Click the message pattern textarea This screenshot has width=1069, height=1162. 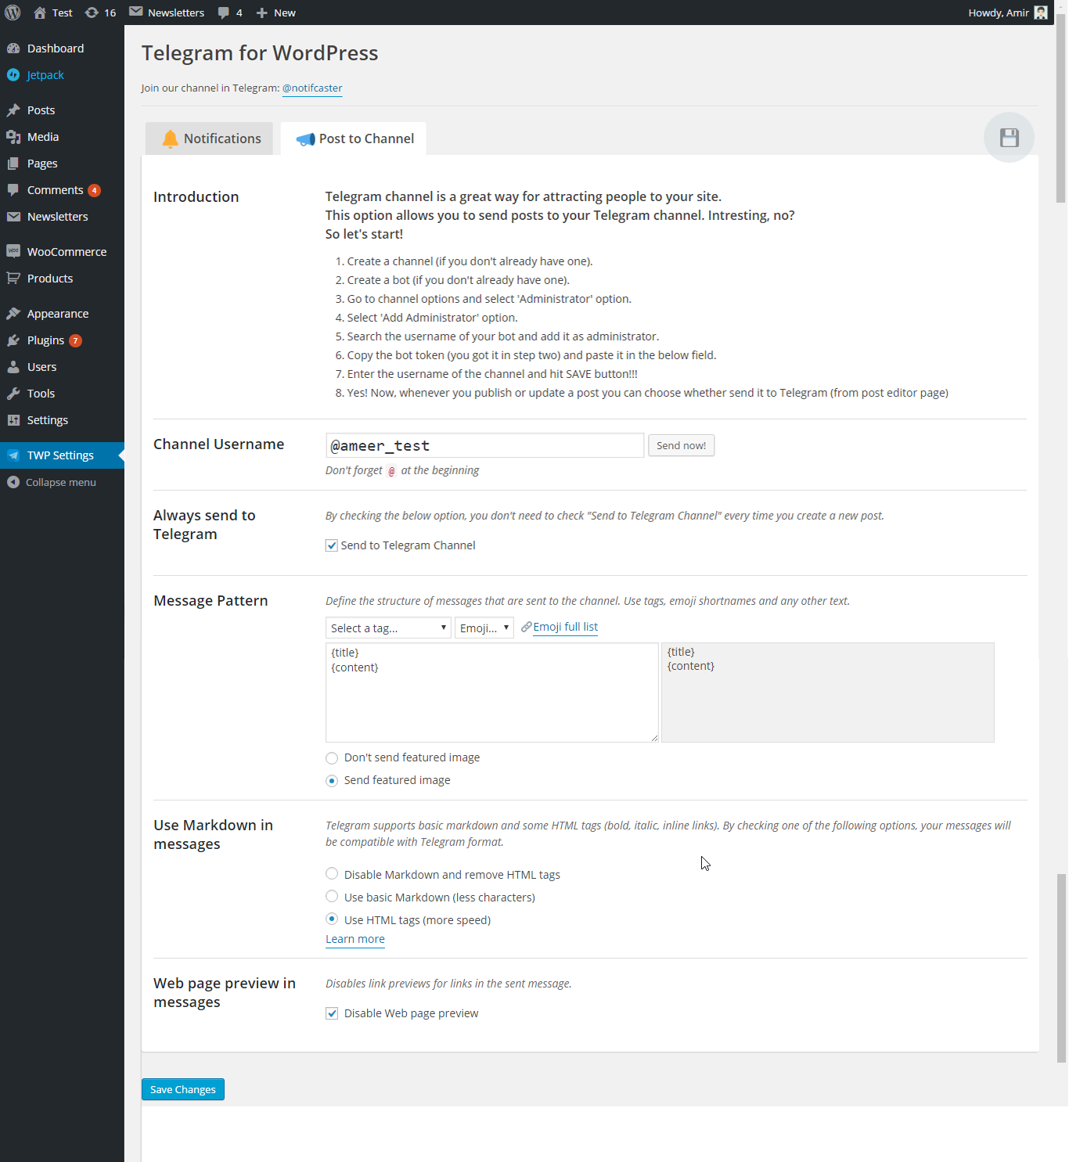click(491, 693)
